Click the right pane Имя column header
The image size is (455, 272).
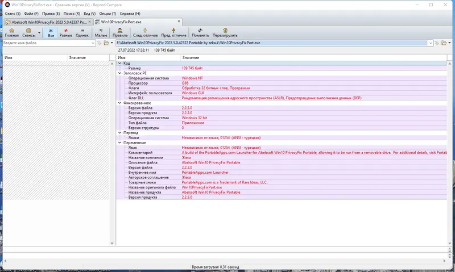[148, 58]
